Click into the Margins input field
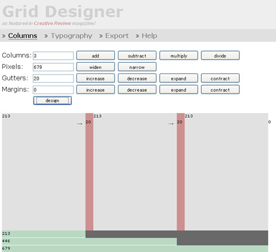The width and height of the screenshot is (276, 252). [x=53, y=90]
